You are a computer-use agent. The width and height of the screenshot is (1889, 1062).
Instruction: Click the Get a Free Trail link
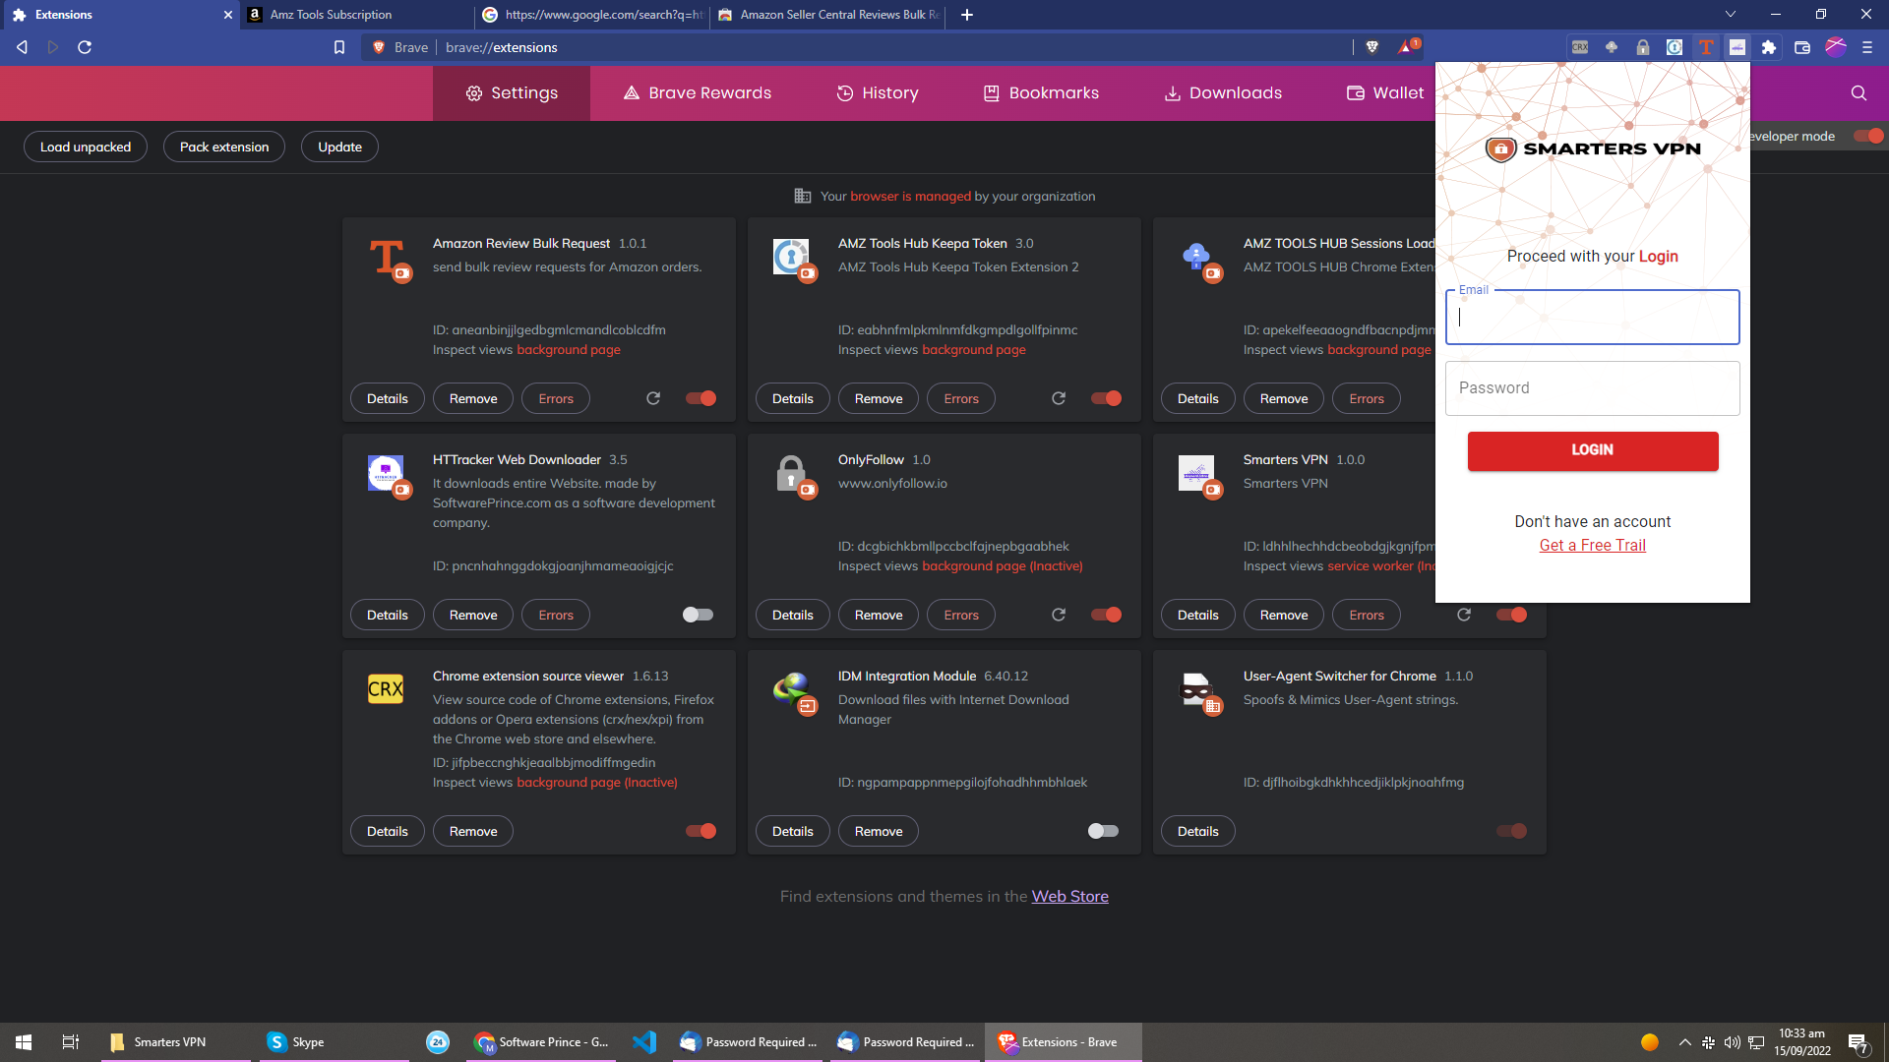pos(1592,545)
